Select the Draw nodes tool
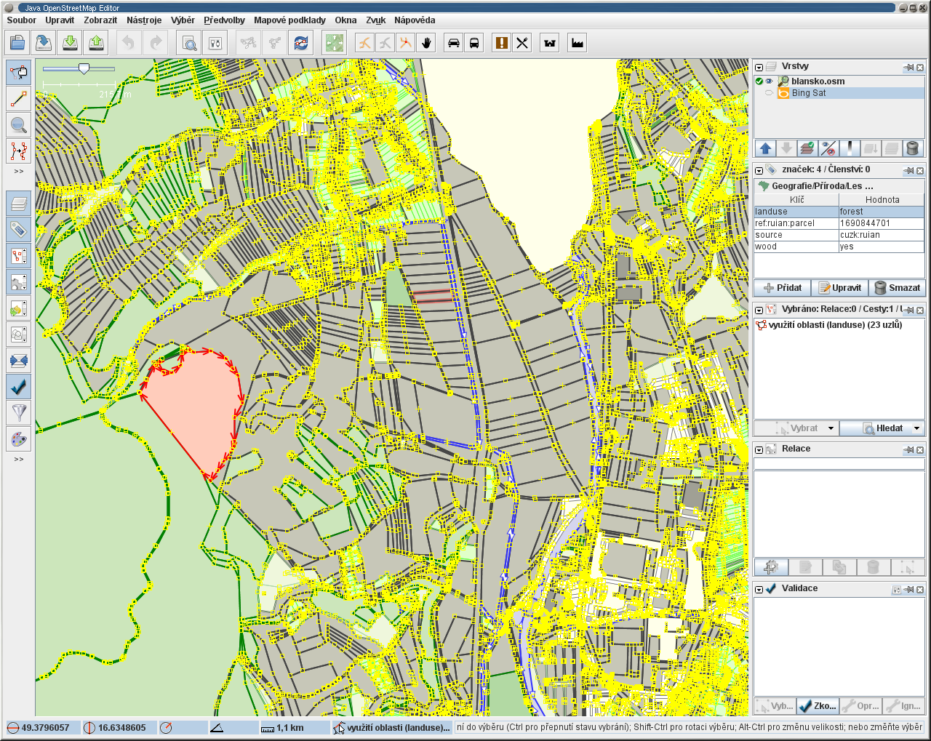This screenshot has height=741, width=931. pos(19,98)
